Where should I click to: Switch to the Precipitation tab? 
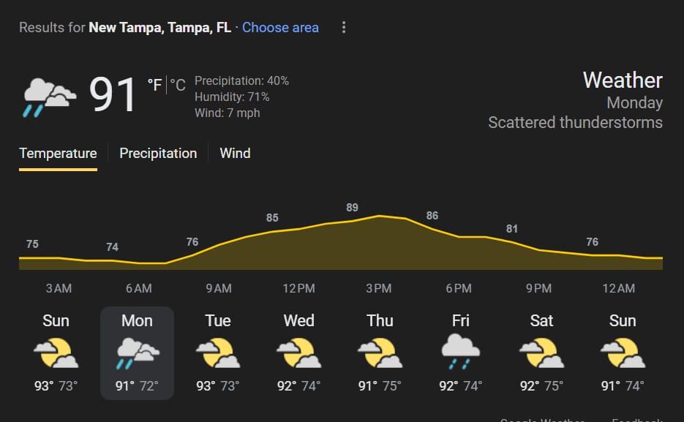tap(158, 154)
